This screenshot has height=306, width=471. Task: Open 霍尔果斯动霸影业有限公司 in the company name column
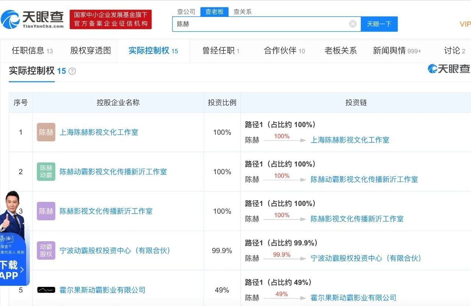click(103, 290)
